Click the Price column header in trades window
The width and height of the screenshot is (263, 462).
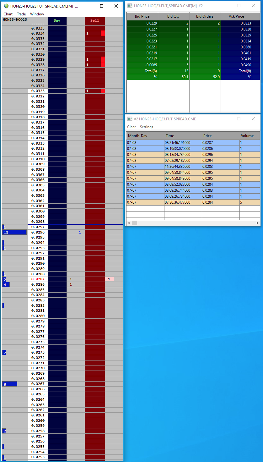[221, 136]
